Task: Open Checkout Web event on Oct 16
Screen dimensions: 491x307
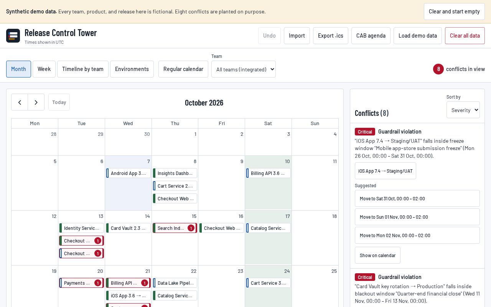Action: click(222, 228)
